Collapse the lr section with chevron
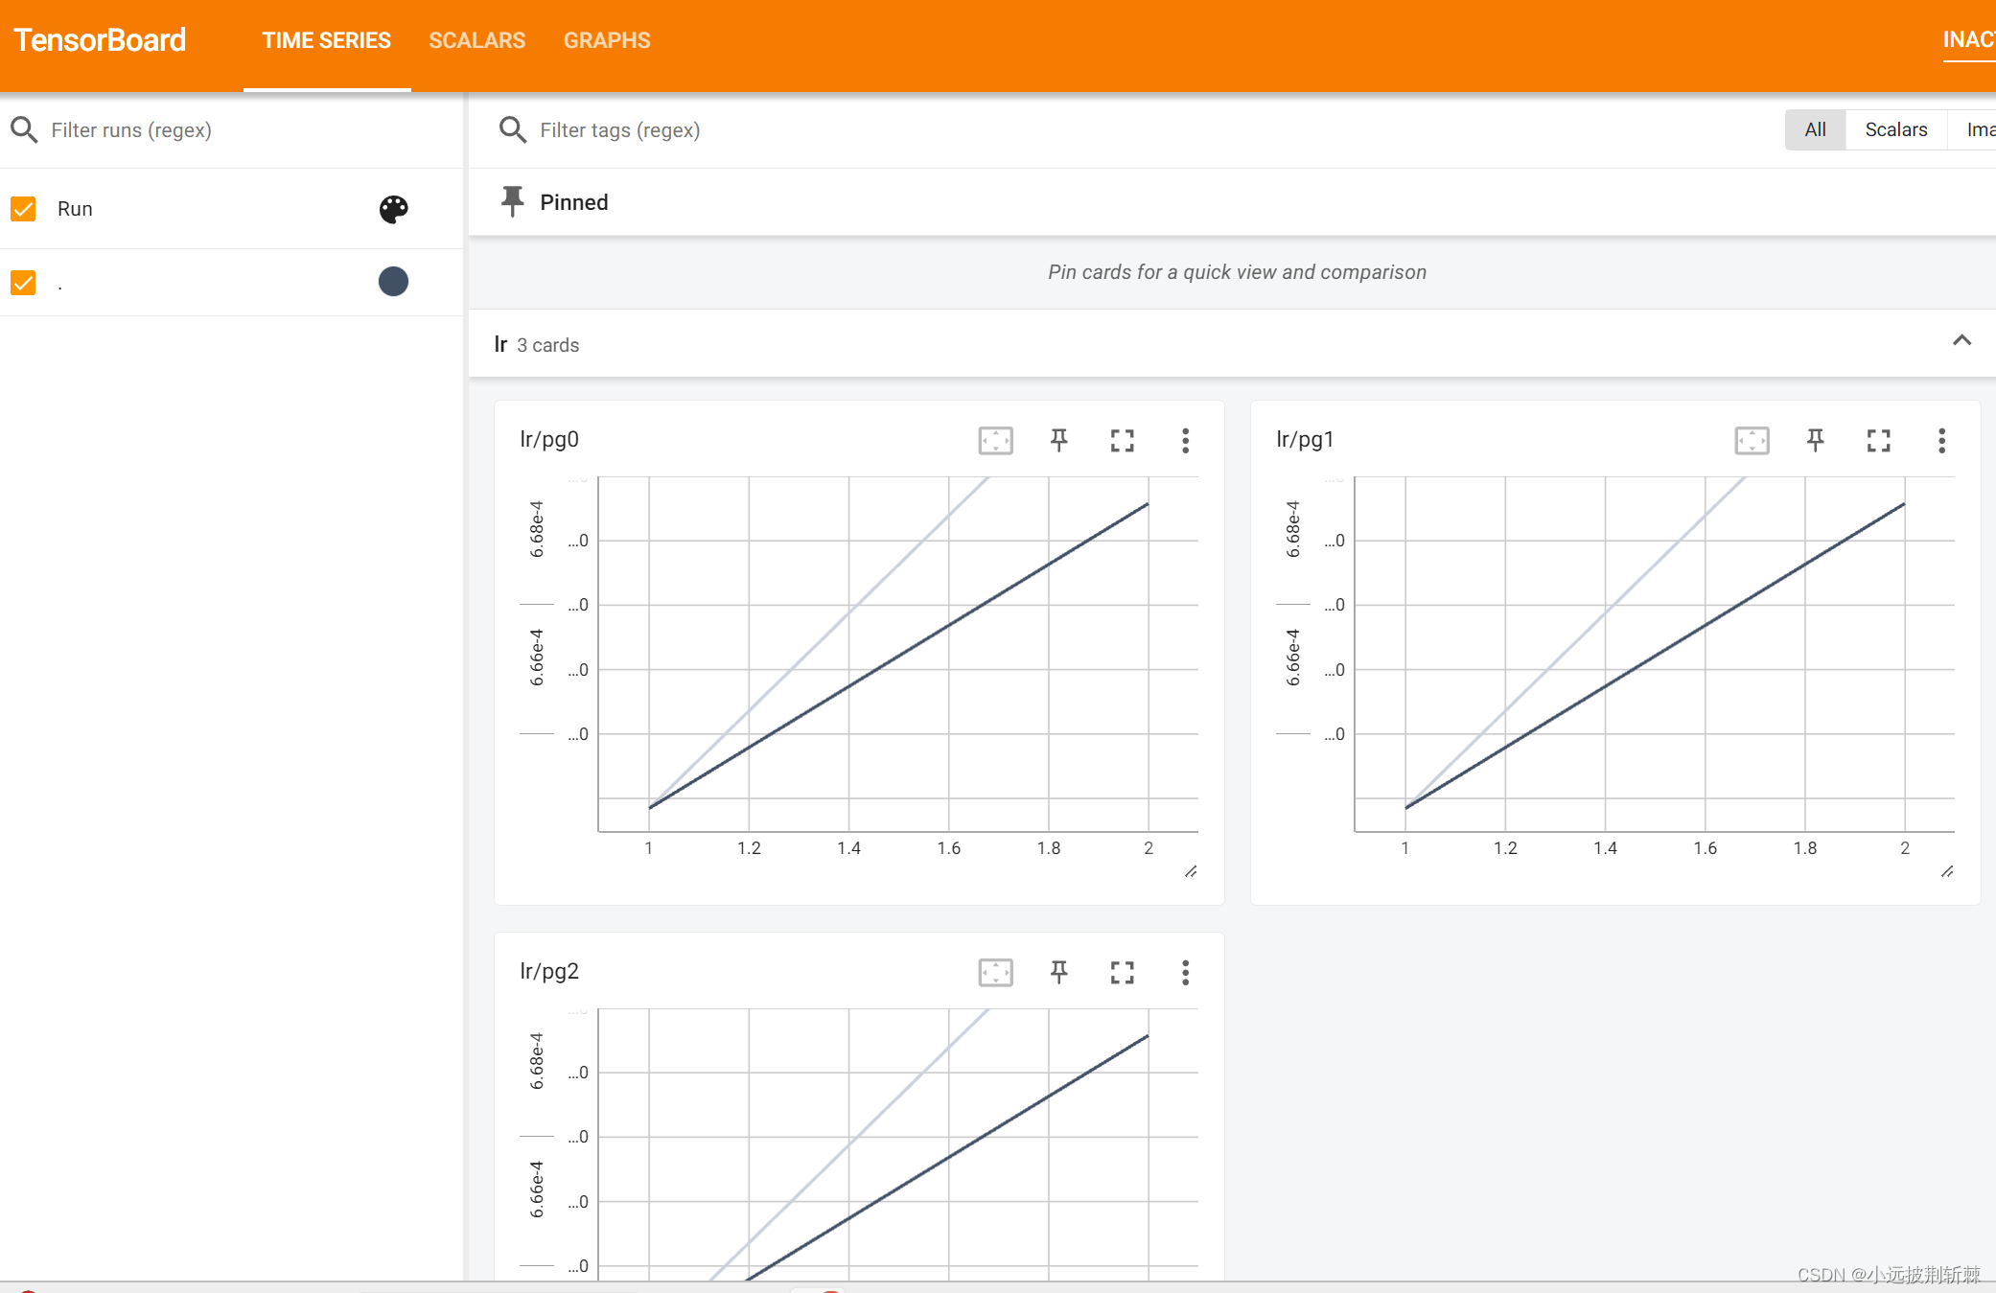The width and height of the screenshot is (1996, 1293). (x=1962, y=343)
